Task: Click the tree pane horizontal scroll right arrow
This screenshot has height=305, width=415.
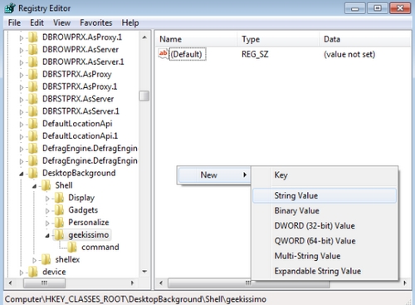Action: (132, 283)
